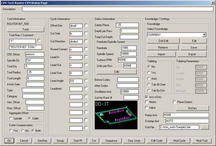The width and height of the screenshot is (216, 146).
Task: Click the Doit Edit button
Action: pyautogui.click(x=163, y=41)
